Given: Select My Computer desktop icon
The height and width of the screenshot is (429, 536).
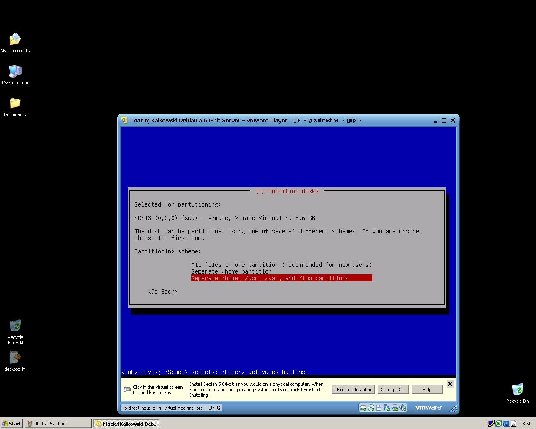Looking at the screenshot, I should click(15, 75).
